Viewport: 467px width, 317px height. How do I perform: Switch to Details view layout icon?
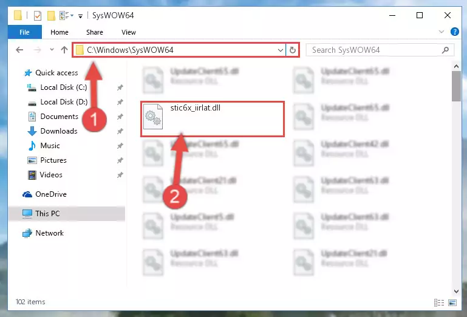pyautogui.click(x=439, y=302)
